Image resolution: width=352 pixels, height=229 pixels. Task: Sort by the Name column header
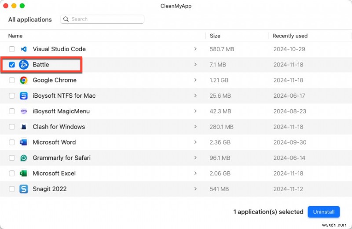(15, 36)
